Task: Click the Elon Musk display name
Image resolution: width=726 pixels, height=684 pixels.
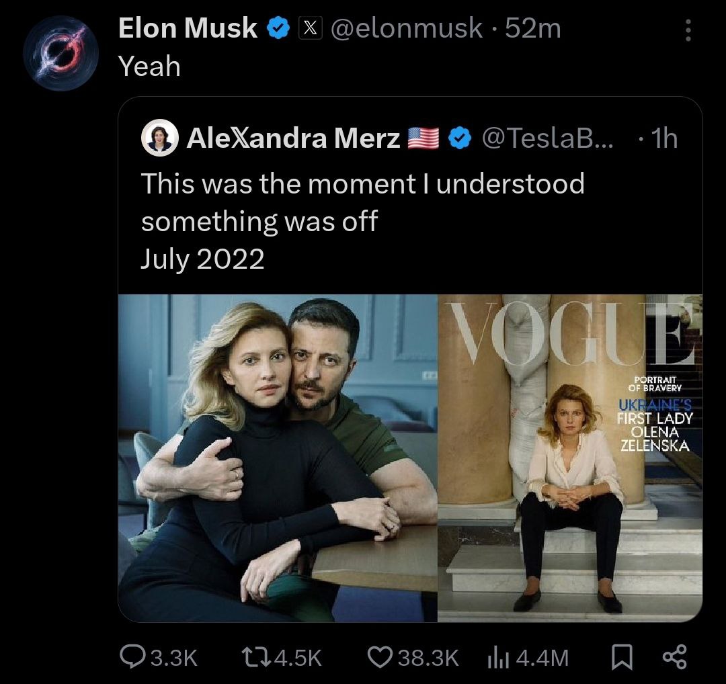Action: (188, 28)
